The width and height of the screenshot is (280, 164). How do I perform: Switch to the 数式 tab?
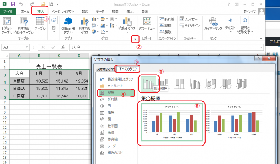85,12
